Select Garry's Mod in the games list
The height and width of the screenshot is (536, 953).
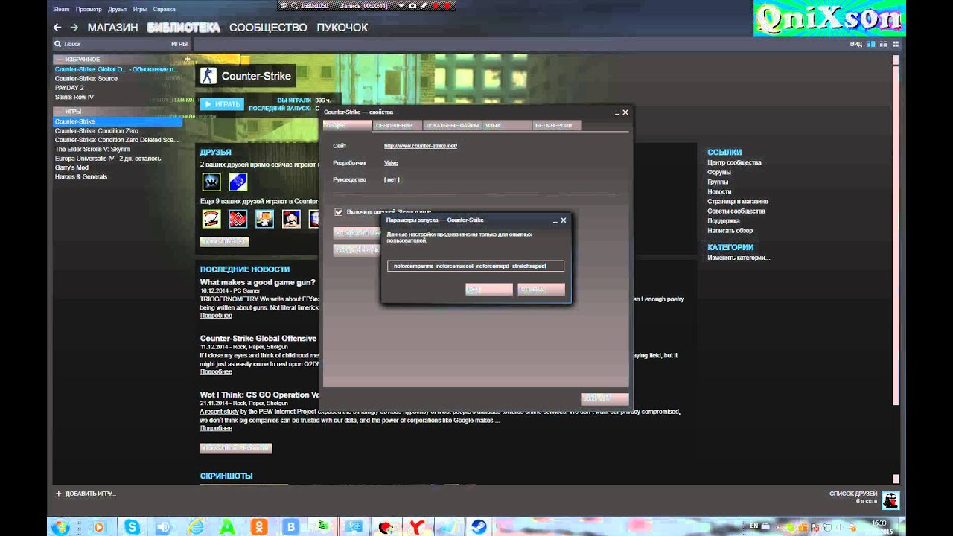pos(71,167)
